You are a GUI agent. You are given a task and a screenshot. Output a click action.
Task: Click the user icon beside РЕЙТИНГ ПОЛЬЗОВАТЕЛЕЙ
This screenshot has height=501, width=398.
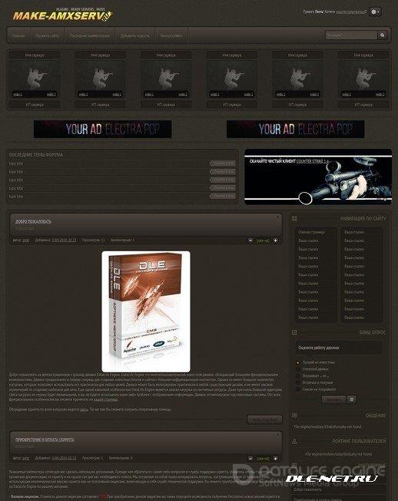coord(294,441)
